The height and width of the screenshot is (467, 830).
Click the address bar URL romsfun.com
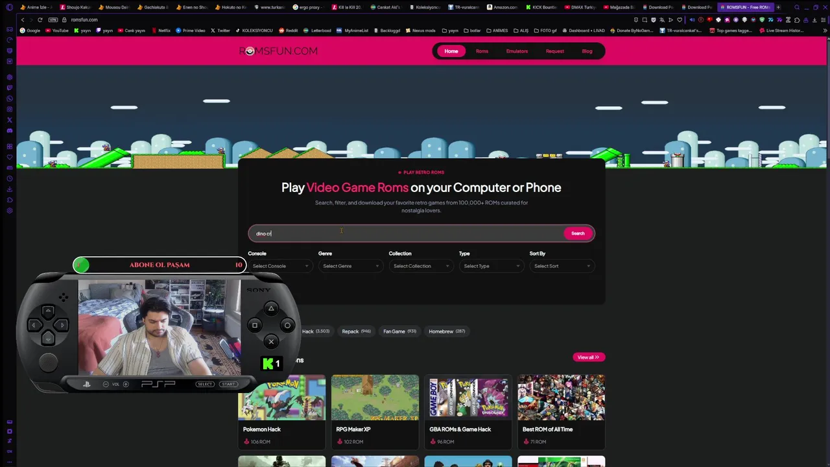tap(84, 20)
